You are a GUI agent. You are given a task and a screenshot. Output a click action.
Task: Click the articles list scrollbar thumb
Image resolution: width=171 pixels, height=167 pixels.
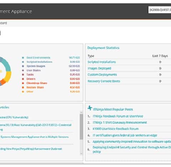pyautogui.click(x=81, y=127)
